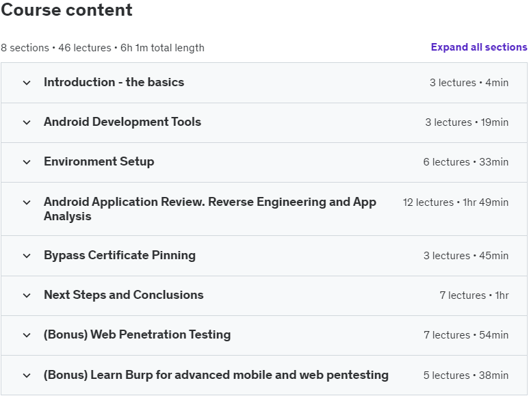Click '7 lectures • 1hr' text
This screenshot has height=396, width=529.
click(474, 295)
